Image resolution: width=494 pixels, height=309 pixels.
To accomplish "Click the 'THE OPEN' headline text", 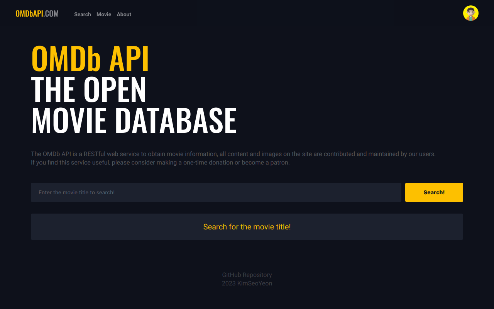I will tap(89, 90).
